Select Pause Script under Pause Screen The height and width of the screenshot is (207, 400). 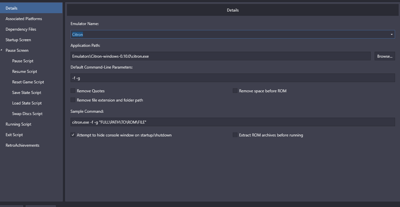tap(23, 61)
